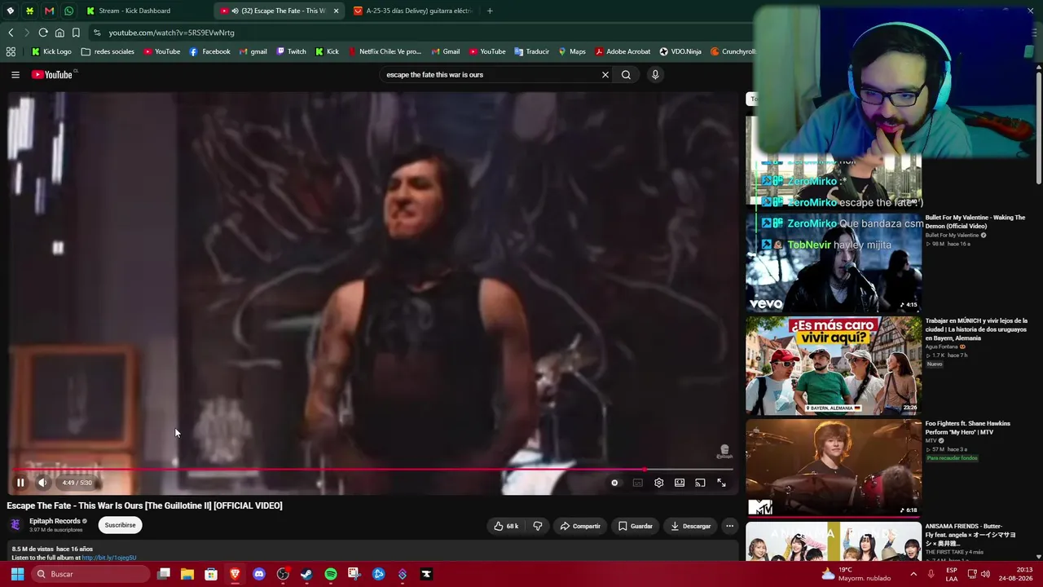This screenshot has width=1043, height=587.
Task: Cast the video to a device
Action: (700, 483)
